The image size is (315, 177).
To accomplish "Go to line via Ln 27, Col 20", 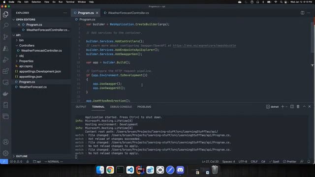I will point(210,162).
